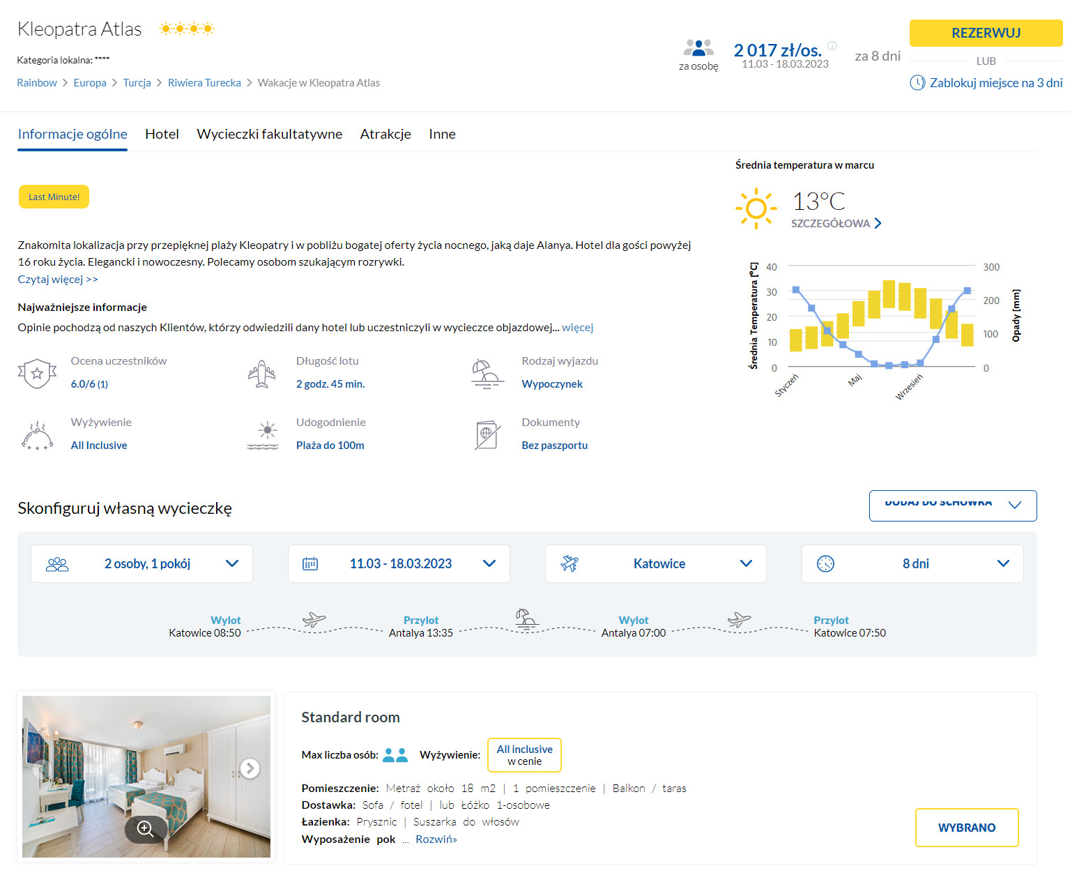Click the 'Plaża do 100m' value
Screen dimensions: 1070x882
click(330, 446)
